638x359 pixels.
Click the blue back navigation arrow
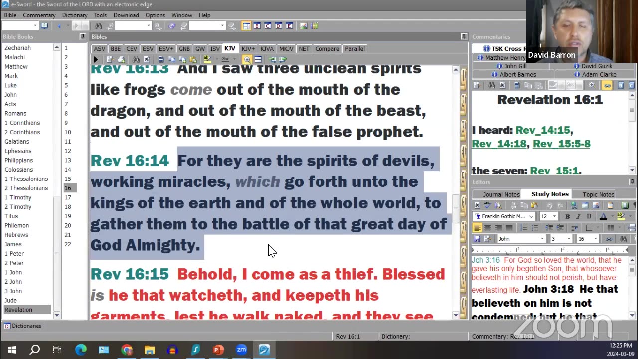[59, 26]
